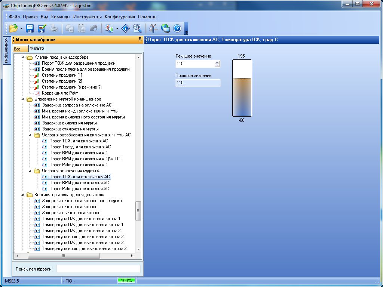Screen dimensions: 383x287
Task: Click the save-as icon with pencil
Action: 42,28
